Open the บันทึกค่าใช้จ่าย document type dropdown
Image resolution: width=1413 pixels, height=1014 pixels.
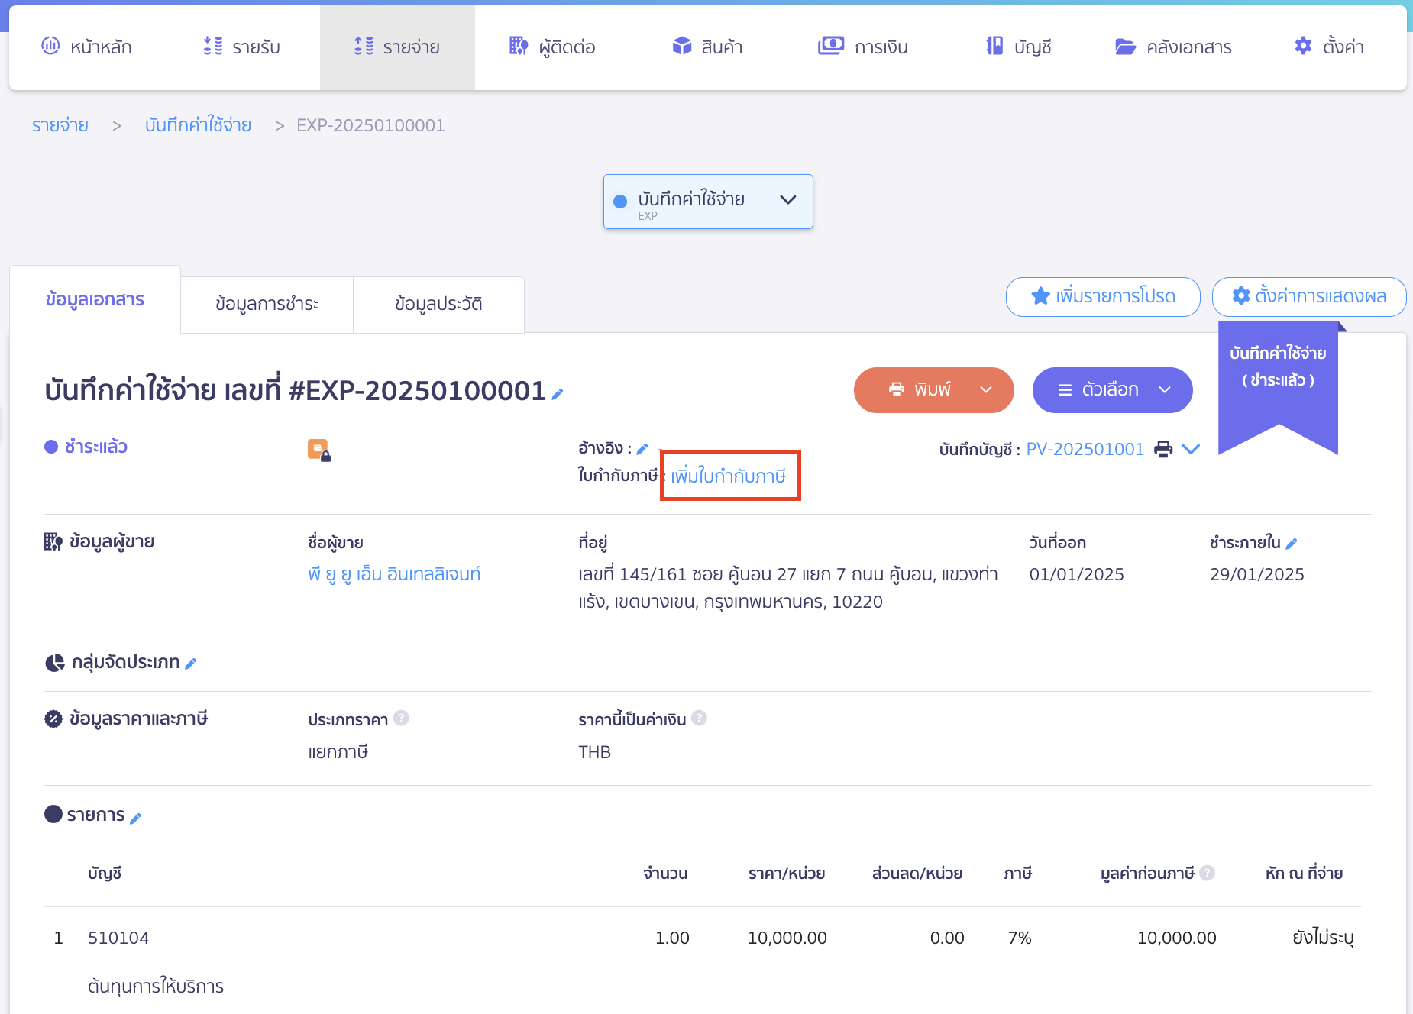708,202
